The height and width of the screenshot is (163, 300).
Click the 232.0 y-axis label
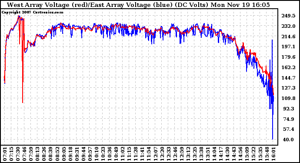(x=288, y=26)
